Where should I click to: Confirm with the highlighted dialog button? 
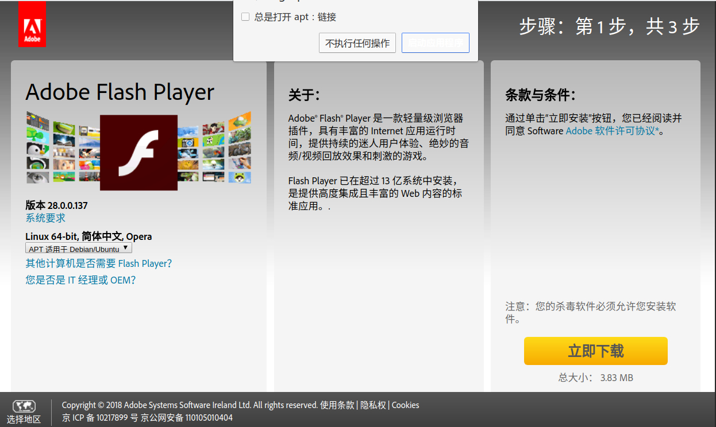tap(436, 43)
